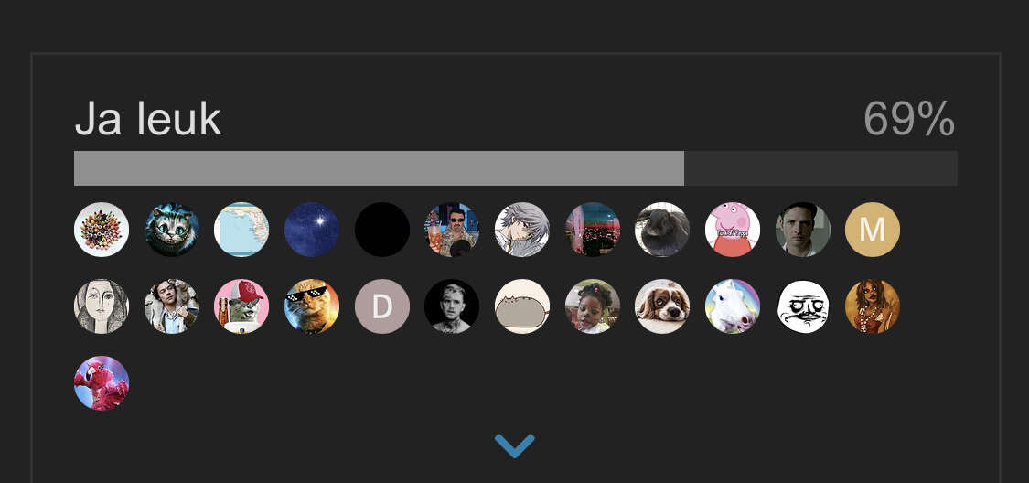Click the colored pencils avatar
This screenshot has height=483, width=1029.
[x=102, y=230]
